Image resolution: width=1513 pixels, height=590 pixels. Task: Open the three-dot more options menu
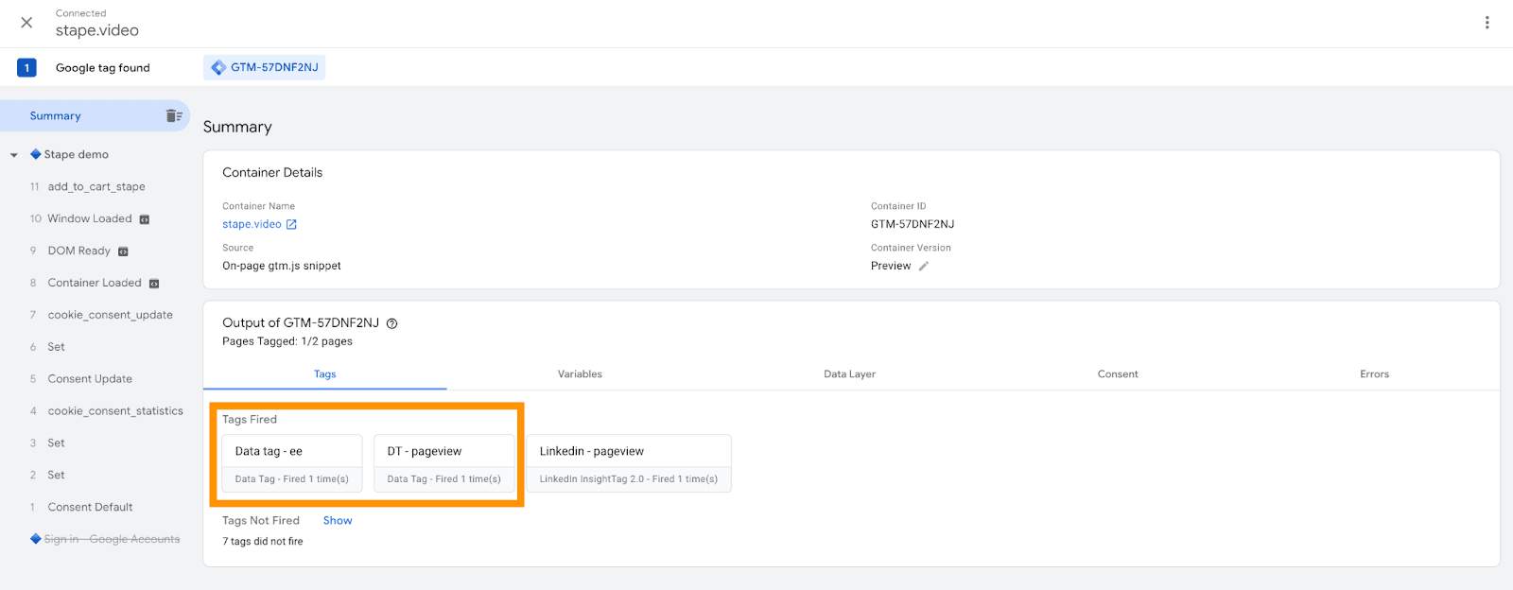[x=1487, y=23]
